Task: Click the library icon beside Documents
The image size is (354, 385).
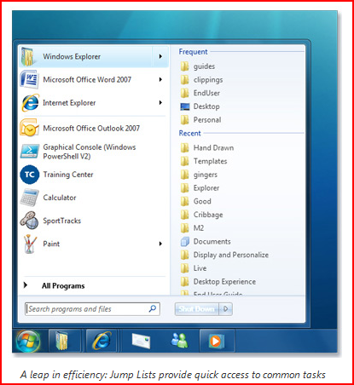Action: (185, 242)
